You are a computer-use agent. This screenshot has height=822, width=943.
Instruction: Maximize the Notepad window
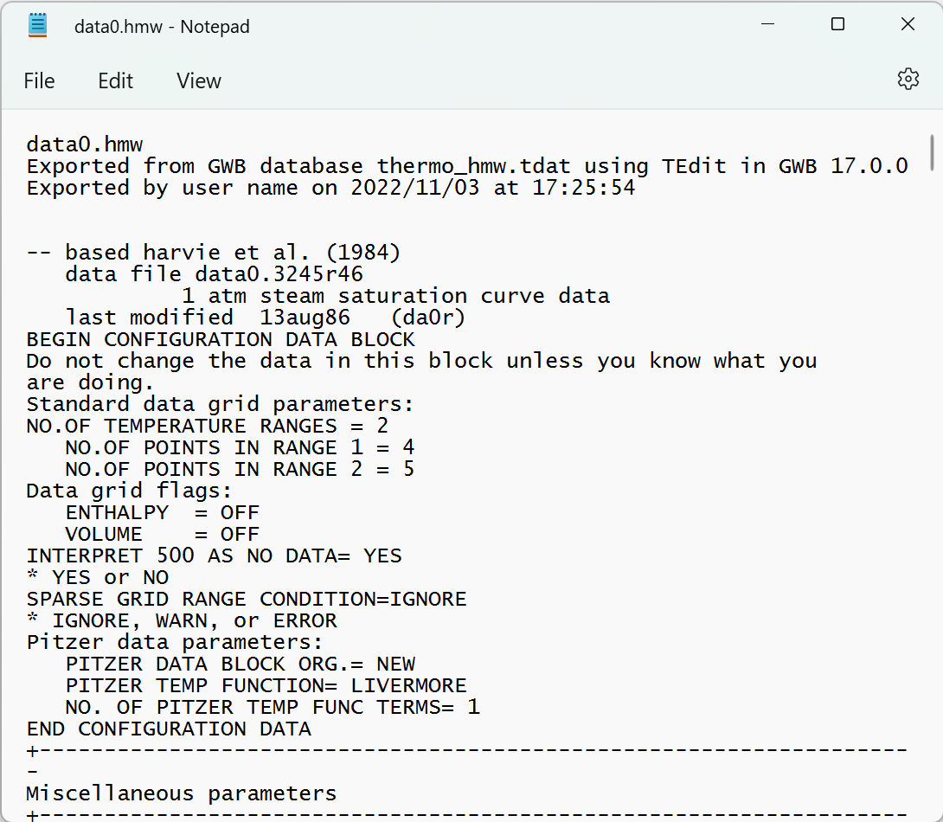837,24
